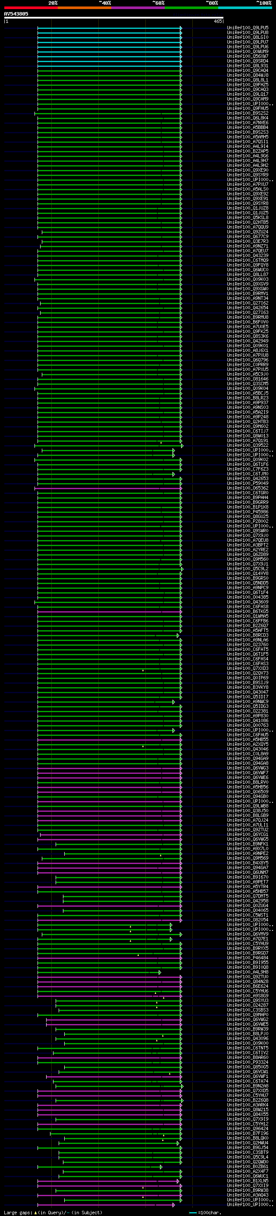The width and height of the screenshot is (276, 1216).
Task: Select label UniRef100_Q14VV8
Action: pos(248,574)
